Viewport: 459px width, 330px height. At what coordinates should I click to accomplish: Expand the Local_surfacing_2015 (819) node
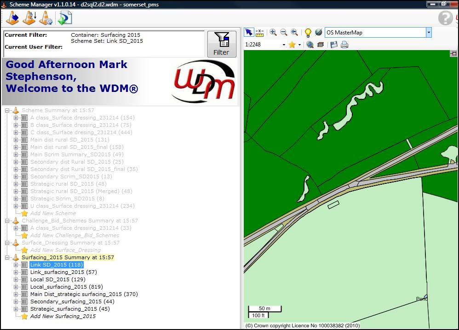pyautogui.click(x=16, y=287)
